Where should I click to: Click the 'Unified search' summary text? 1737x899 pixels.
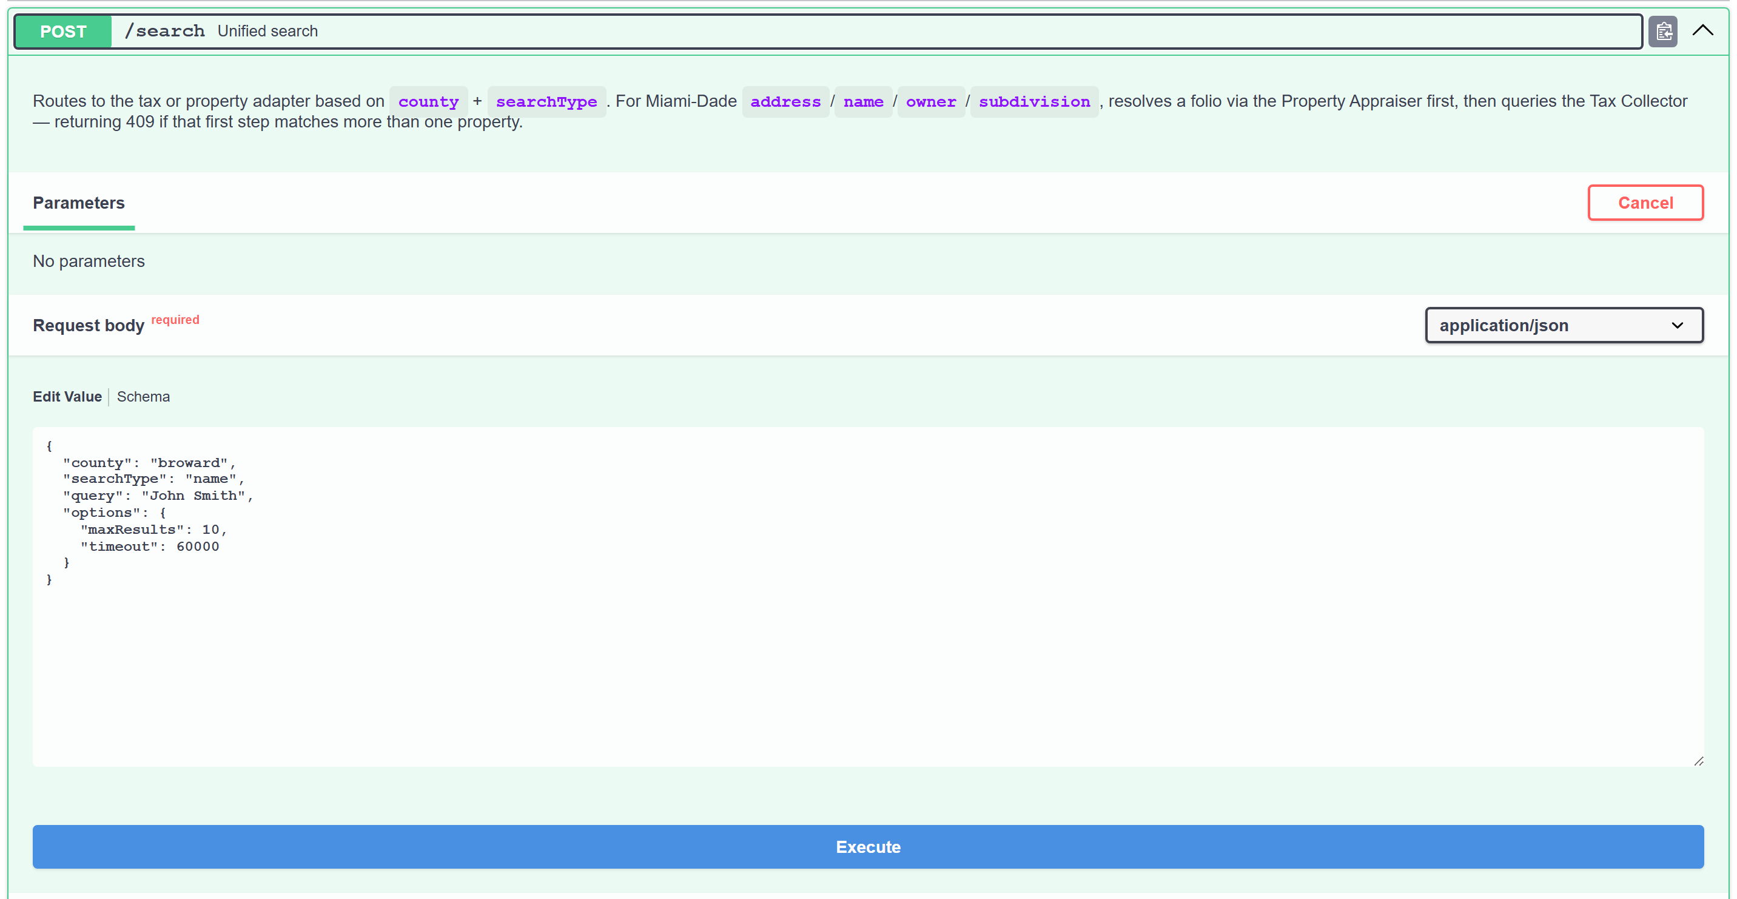point(267,31)
